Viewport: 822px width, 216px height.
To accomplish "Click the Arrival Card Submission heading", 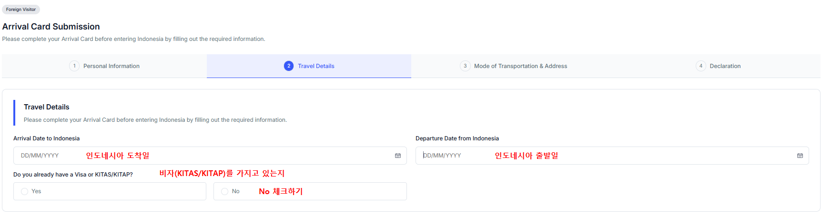I will coord(51,27).
